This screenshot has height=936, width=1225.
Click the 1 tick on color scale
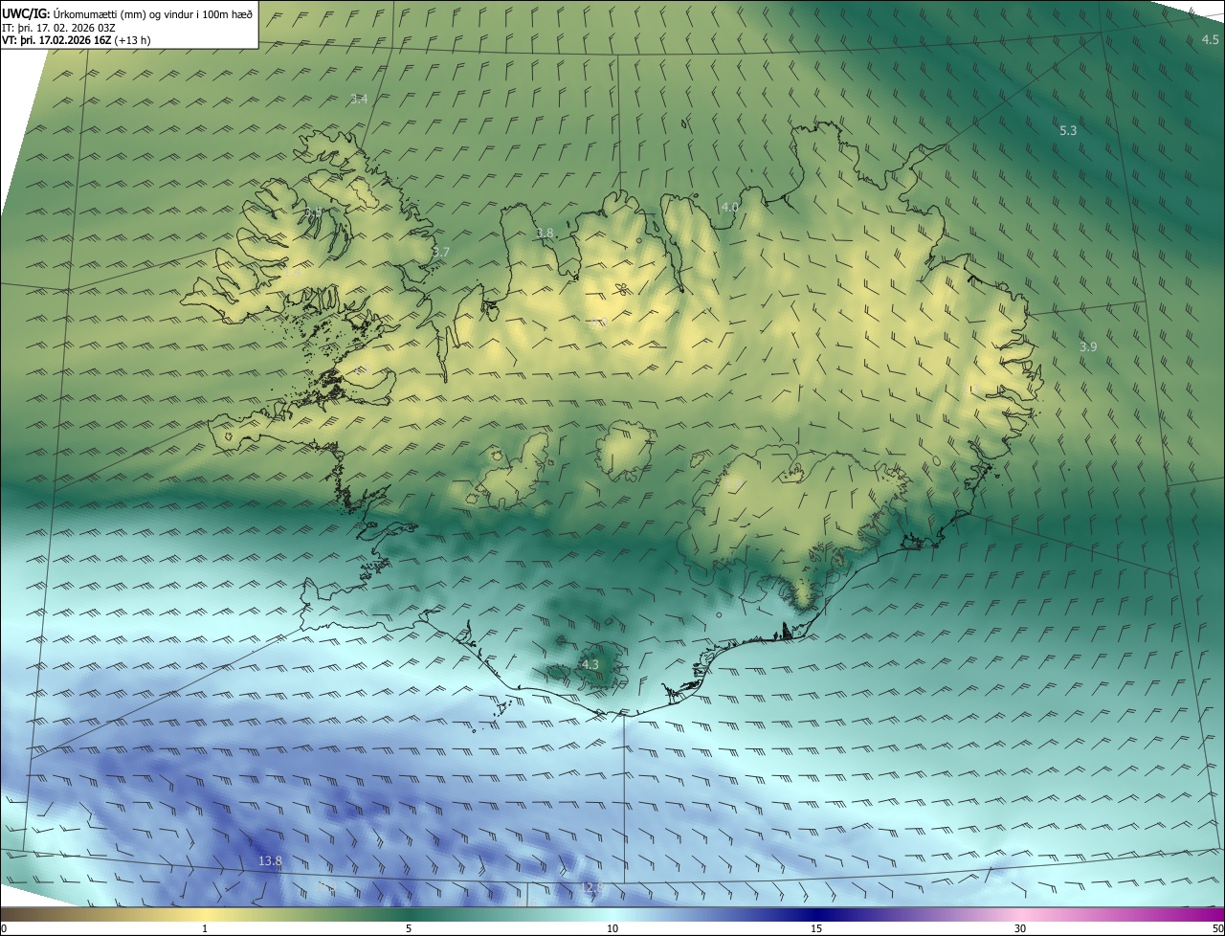click(x=205, y=928)
